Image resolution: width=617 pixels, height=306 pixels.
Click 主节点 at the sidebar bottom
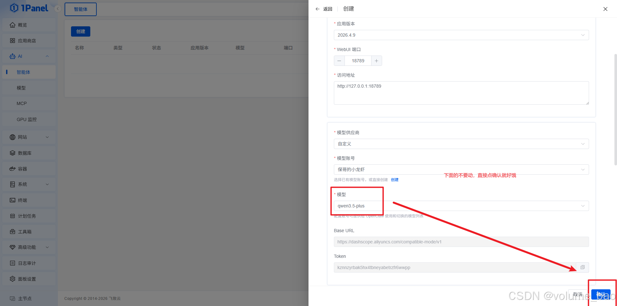click(29, 299)
